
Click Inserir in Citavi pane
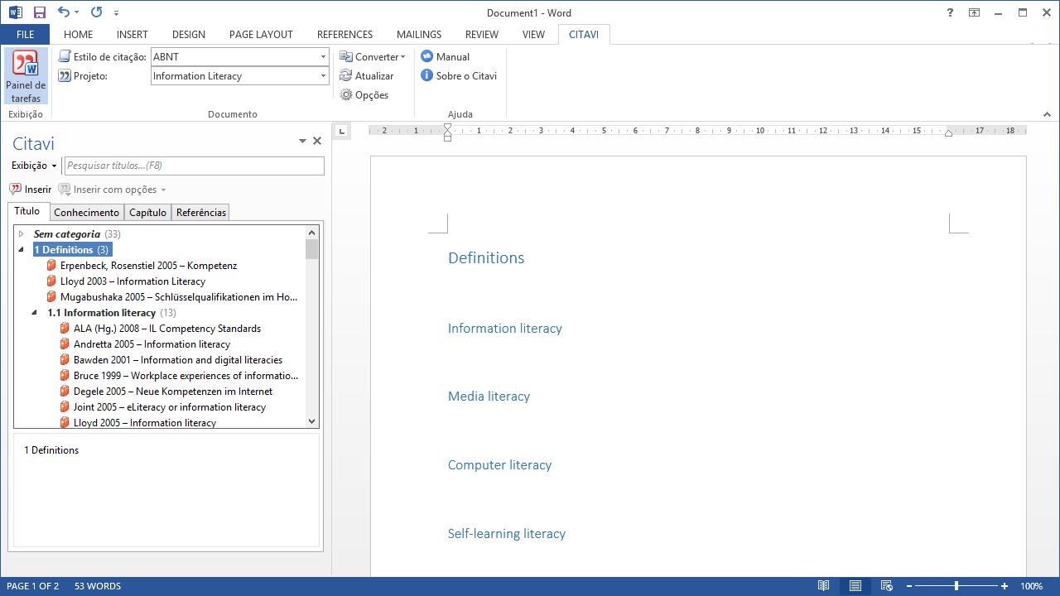click(x=31, y=190)
